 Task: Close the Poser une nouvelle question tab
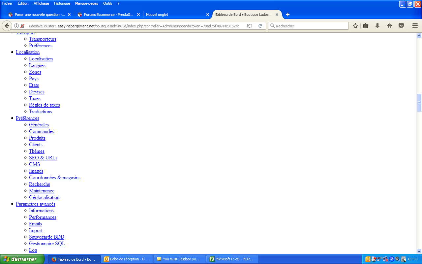pos(69,15)
